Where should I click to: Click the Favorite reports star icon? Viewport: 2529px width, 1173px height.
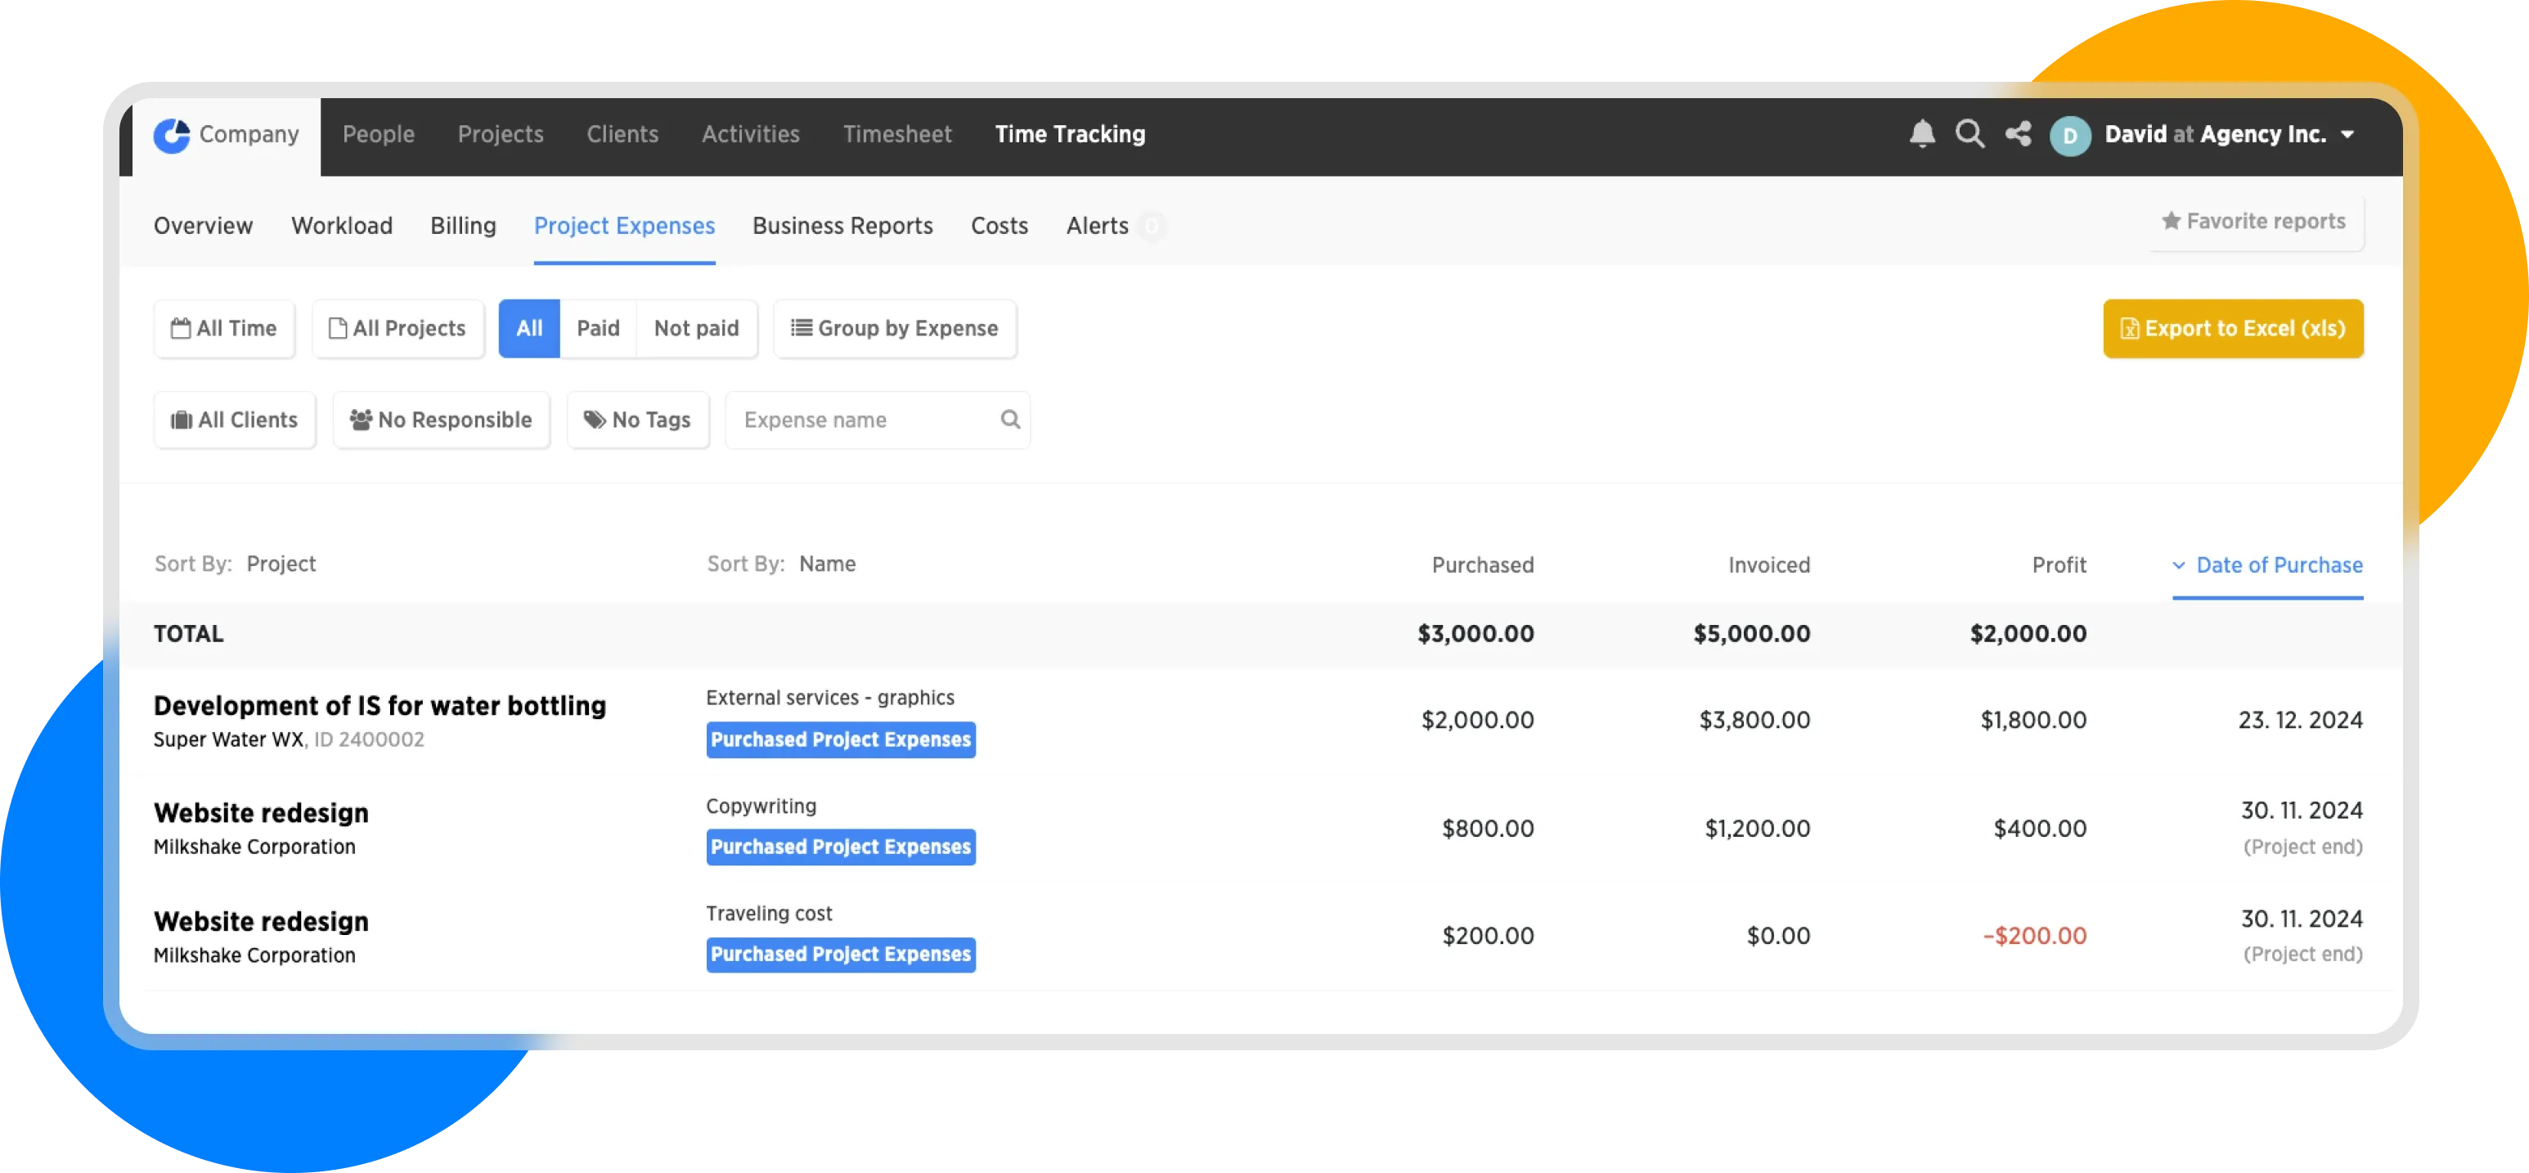(x=2171, y=222)
